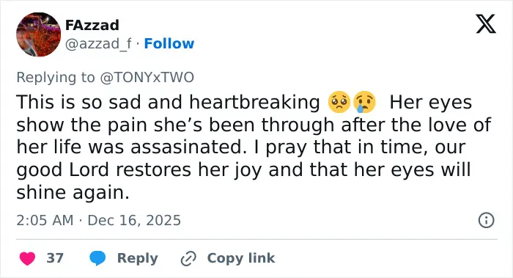The image size is (513, 278).
Task: Click the pleading face emoji in tweet
Action: pyautogui.click(x=339, y=102)
